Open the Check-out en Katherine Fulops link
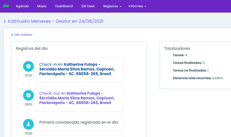The width and height of the screenshot is (231, 137). (x=77, y=98)
